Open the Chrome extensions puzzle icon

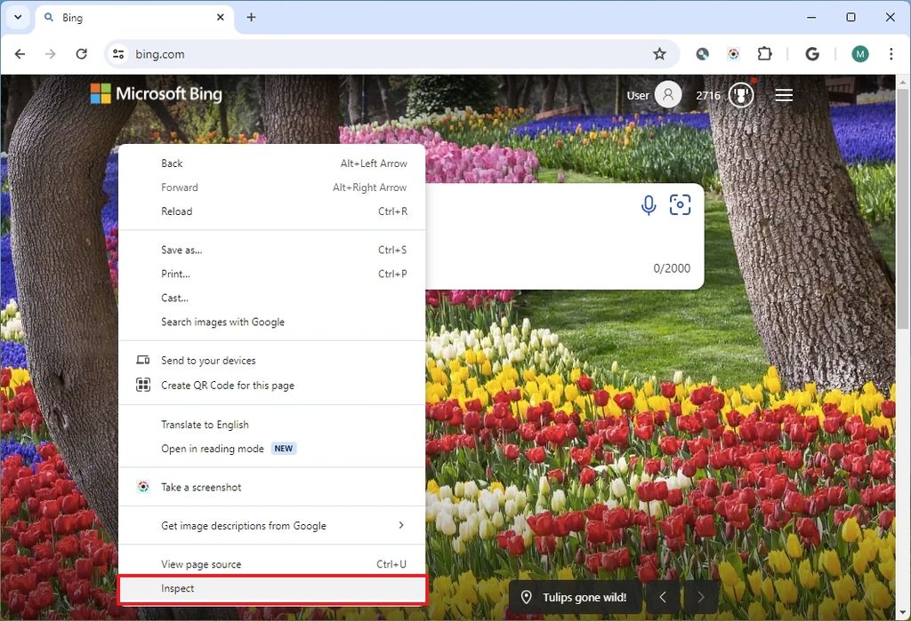[x=764, y=53]
